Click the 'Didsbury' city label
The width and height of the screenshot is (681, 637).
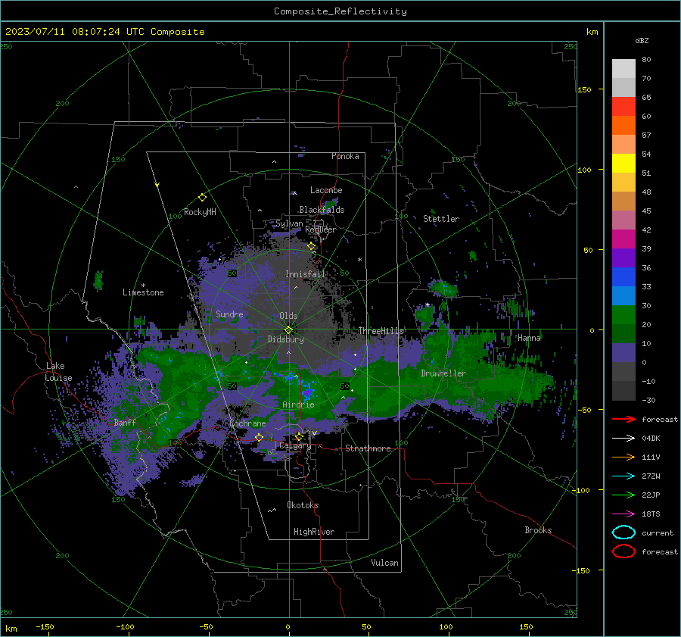[286, 339]
